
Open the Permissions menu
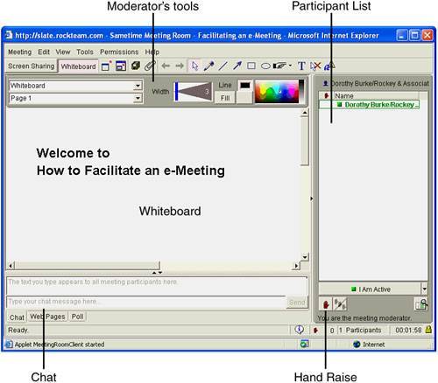click(119, 52)
